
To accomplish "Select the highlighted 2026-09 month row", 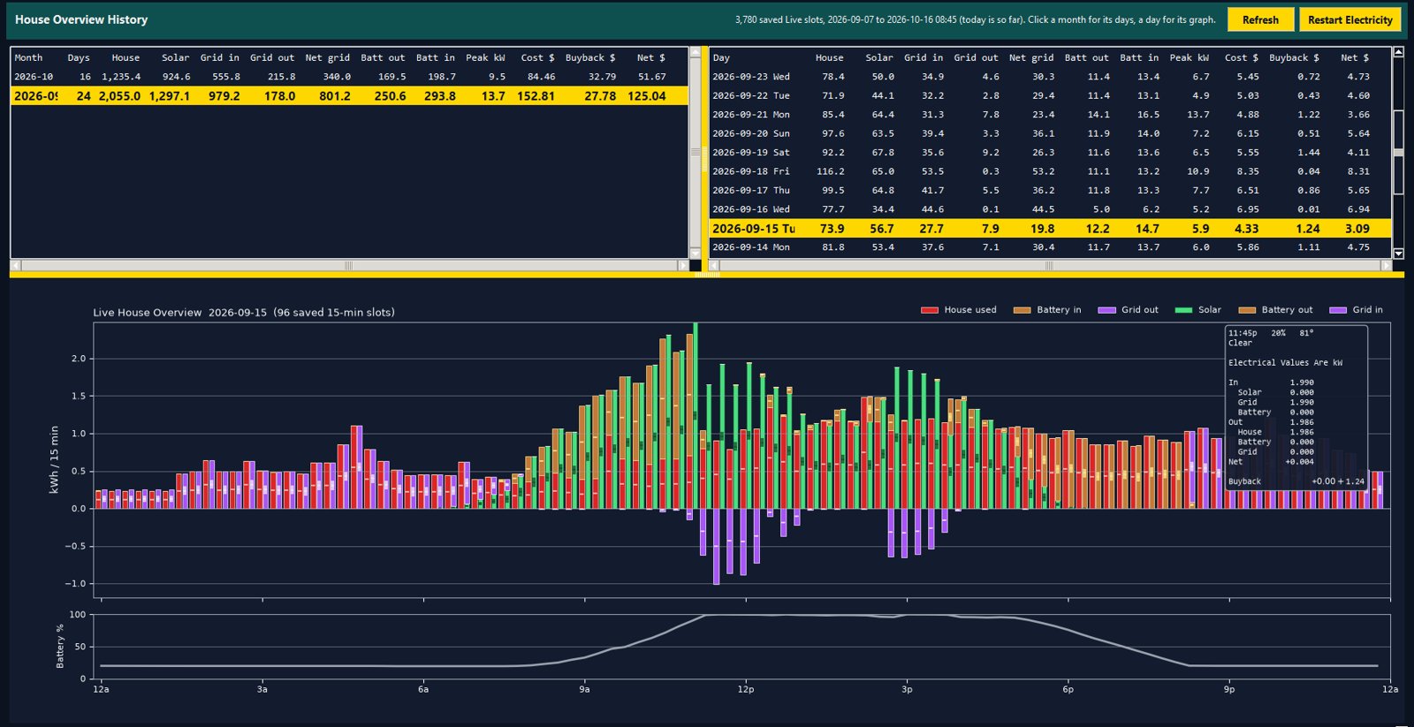I will tap(349, 95).
